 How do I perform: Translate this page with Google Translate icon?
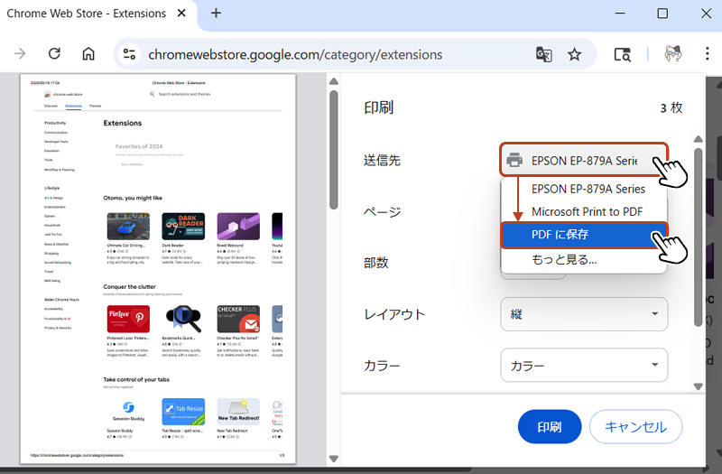(544, 54)
